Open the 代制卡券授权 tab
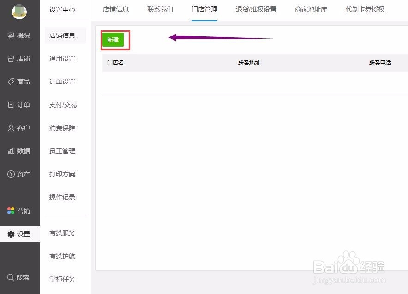 365,9
